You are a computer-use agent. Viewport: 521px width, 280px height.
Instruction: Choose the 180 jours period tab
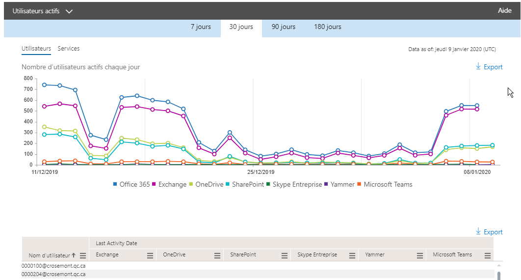[328, 27]
